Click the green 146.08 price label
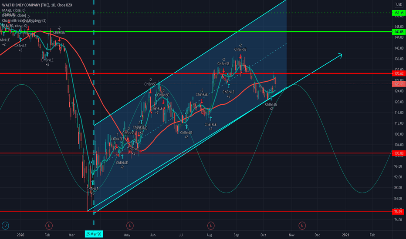The image size is (406, 239). 399,32
